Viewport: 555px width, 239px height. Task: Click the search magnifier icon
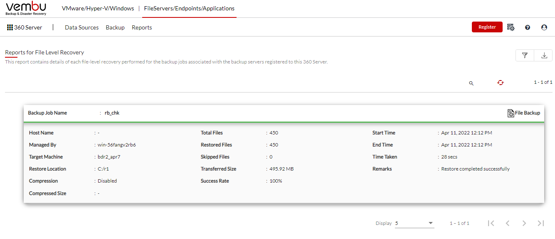click(x=471, y=83)
